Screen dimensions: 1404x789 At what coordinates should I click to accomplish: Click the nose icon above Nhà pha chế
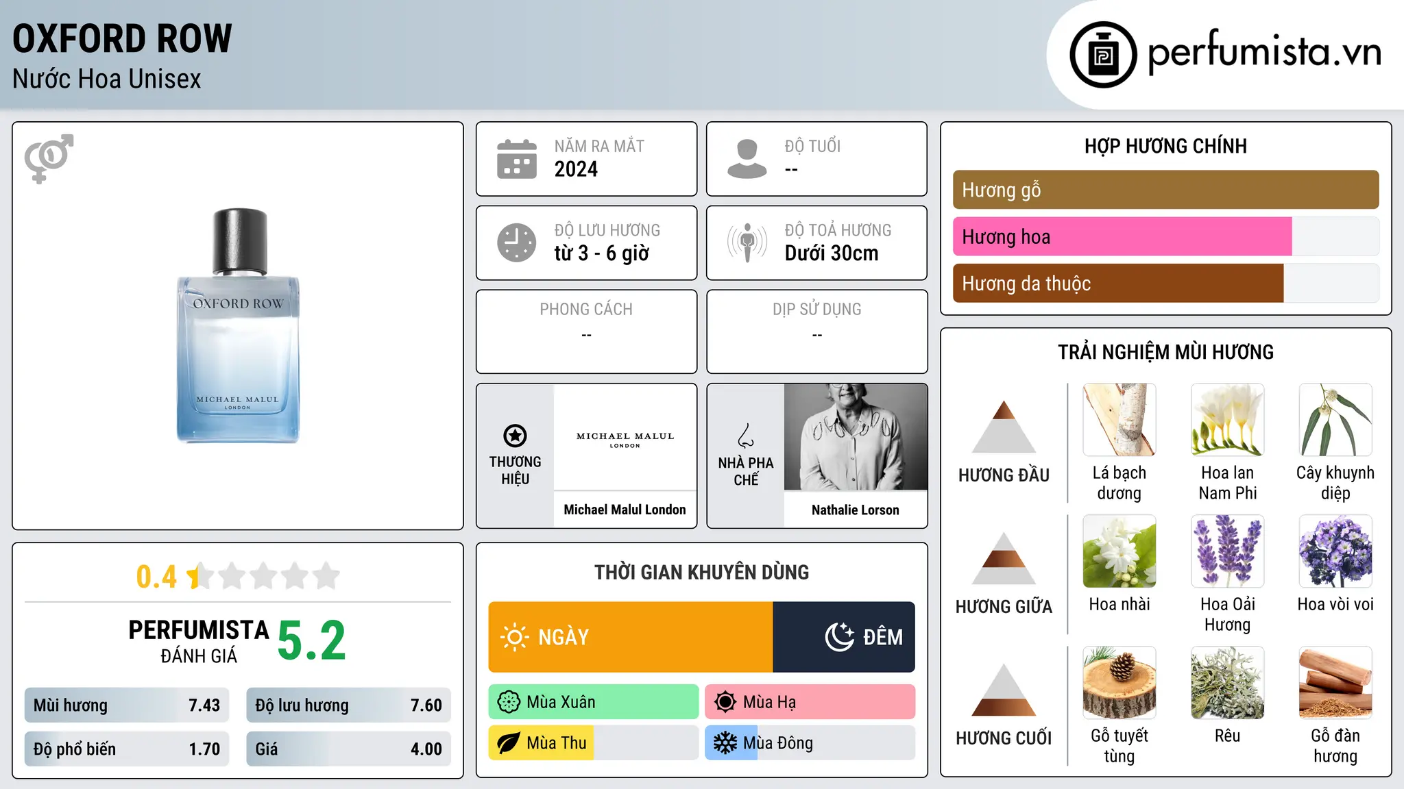click(x=746, y=436)
